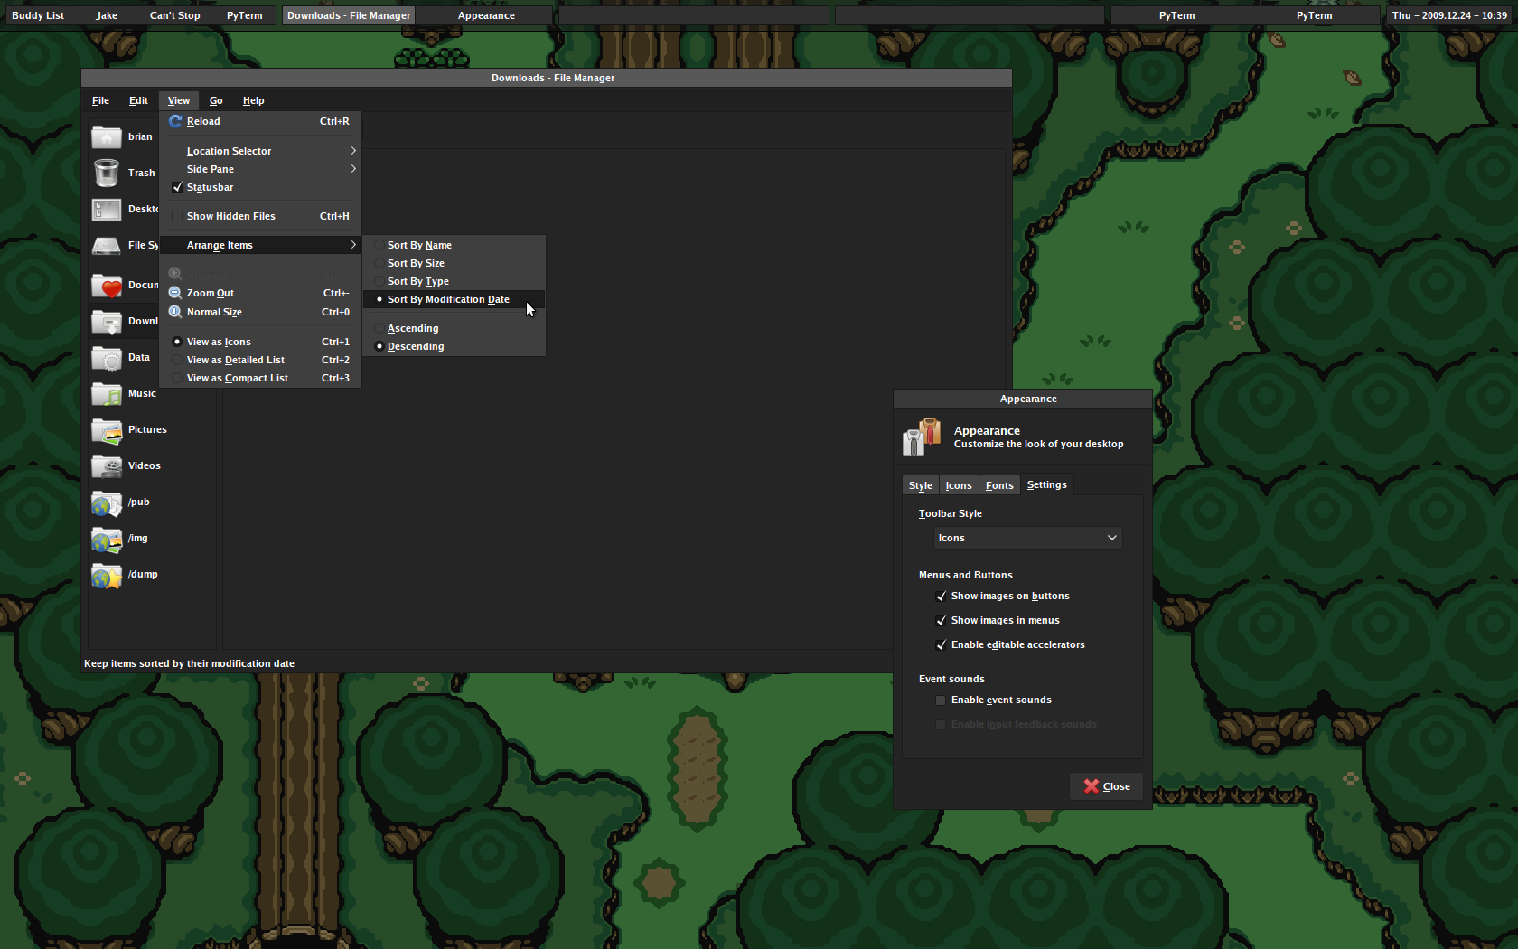Open the Downloads folder icon in side pane

pyautogui.click(x=107, y=322)
